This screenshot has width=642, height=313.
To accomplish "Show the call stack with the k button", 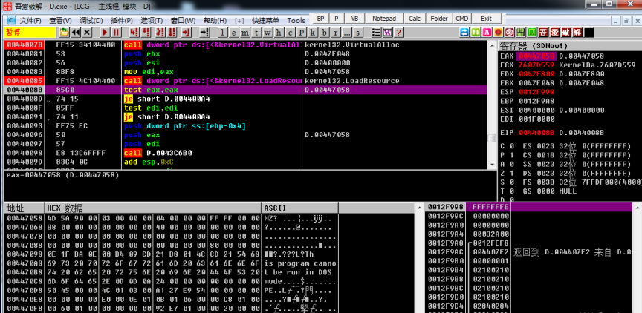I will pos(313,33).
